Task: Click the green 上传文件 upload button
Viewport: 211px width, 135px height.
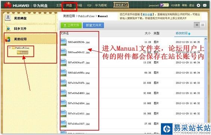Action: point(71,25)
